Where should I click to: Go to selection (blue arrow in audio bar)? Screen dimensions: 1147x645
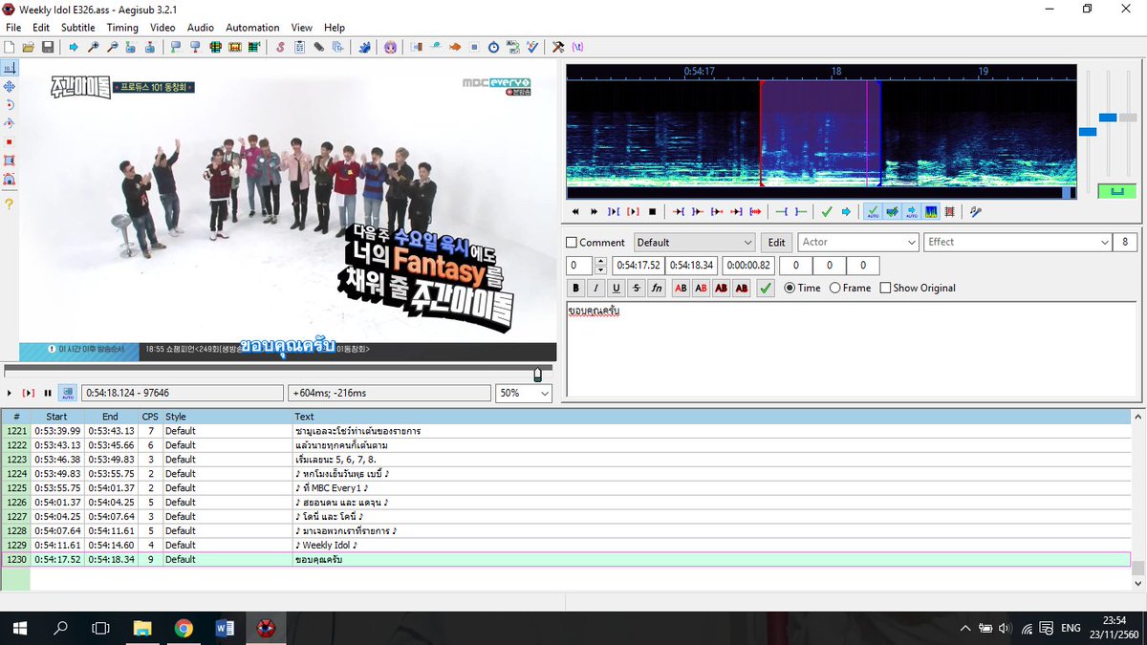pyautogui.click(x=846, y=211)
